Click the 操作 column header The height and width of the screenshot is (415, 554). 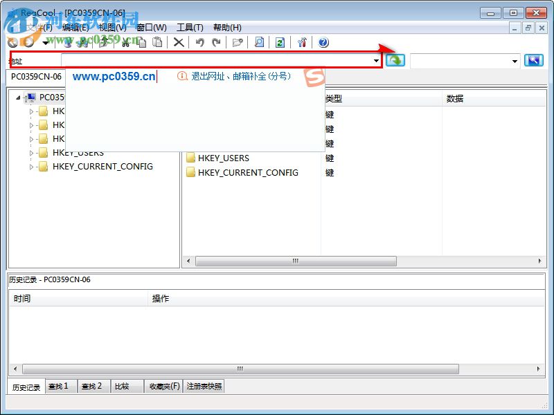(x=346, y=299)
